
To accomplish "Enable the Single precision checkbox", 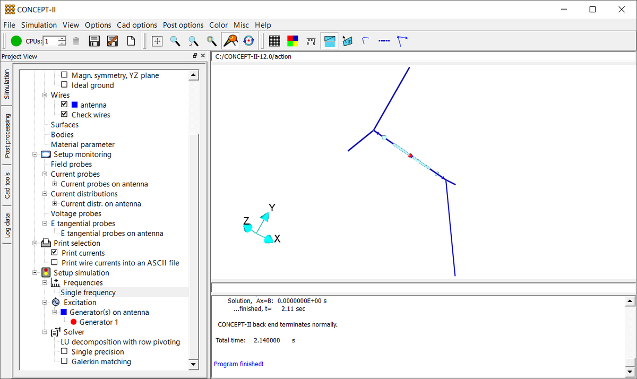I will [x=64, y=351].
